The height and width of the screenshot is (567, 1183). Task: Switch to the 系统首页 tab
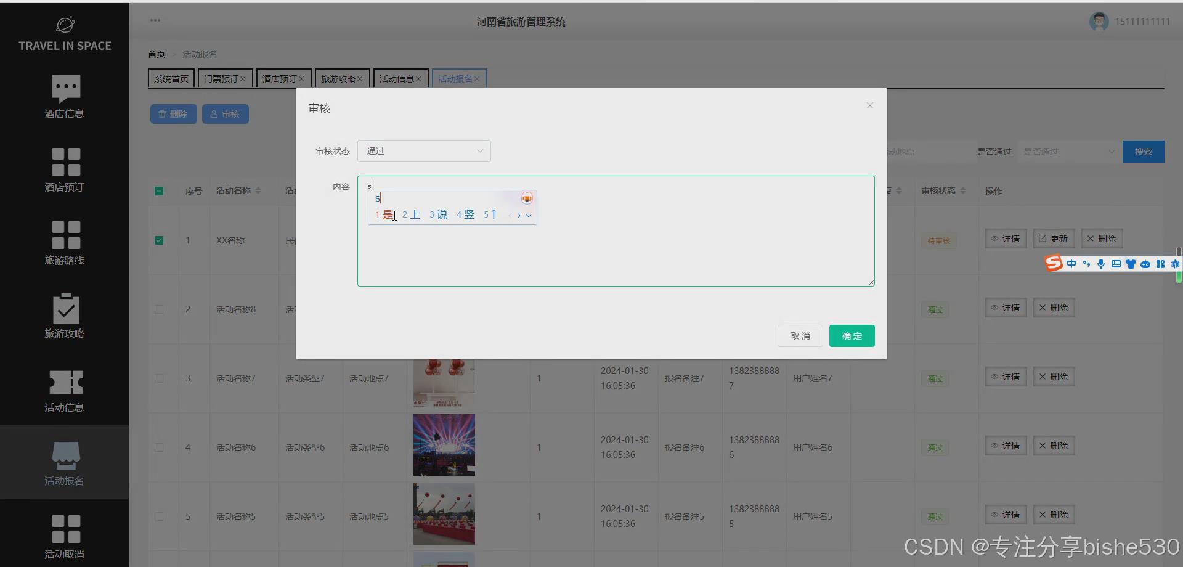coord(171,79)
